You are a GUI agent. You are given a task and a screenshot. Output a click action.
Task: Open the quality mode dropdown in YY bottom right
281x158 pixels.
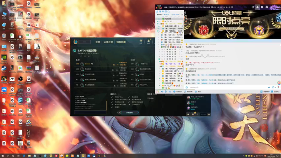[265, 92]
